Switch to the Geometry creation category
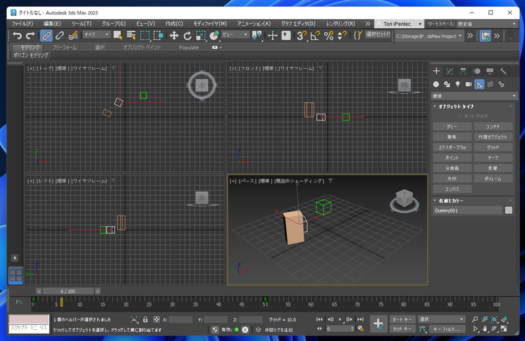 (436, 85)
